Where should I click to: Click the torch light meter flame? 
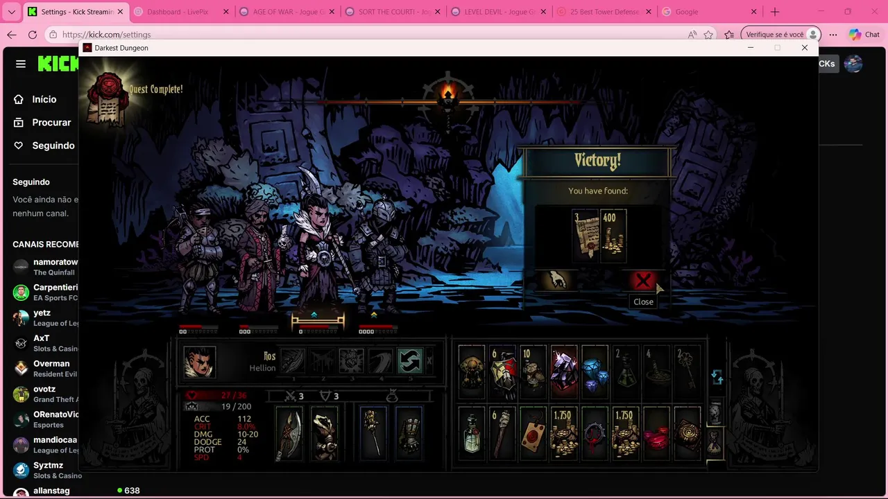pyautogui.click(x=448, y=93)
